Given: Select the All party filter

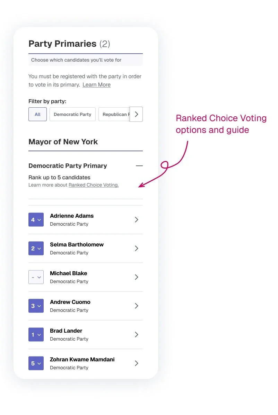Looking at the screenshot, I should click(38, 114).
